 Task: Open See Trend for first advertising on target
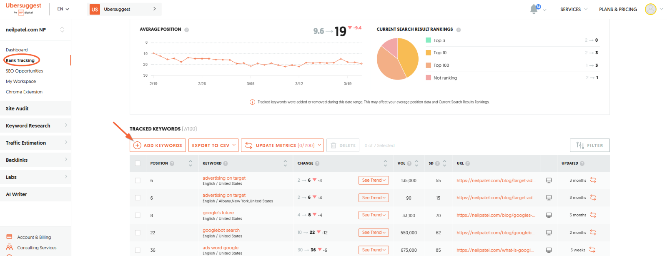point(374,180)
